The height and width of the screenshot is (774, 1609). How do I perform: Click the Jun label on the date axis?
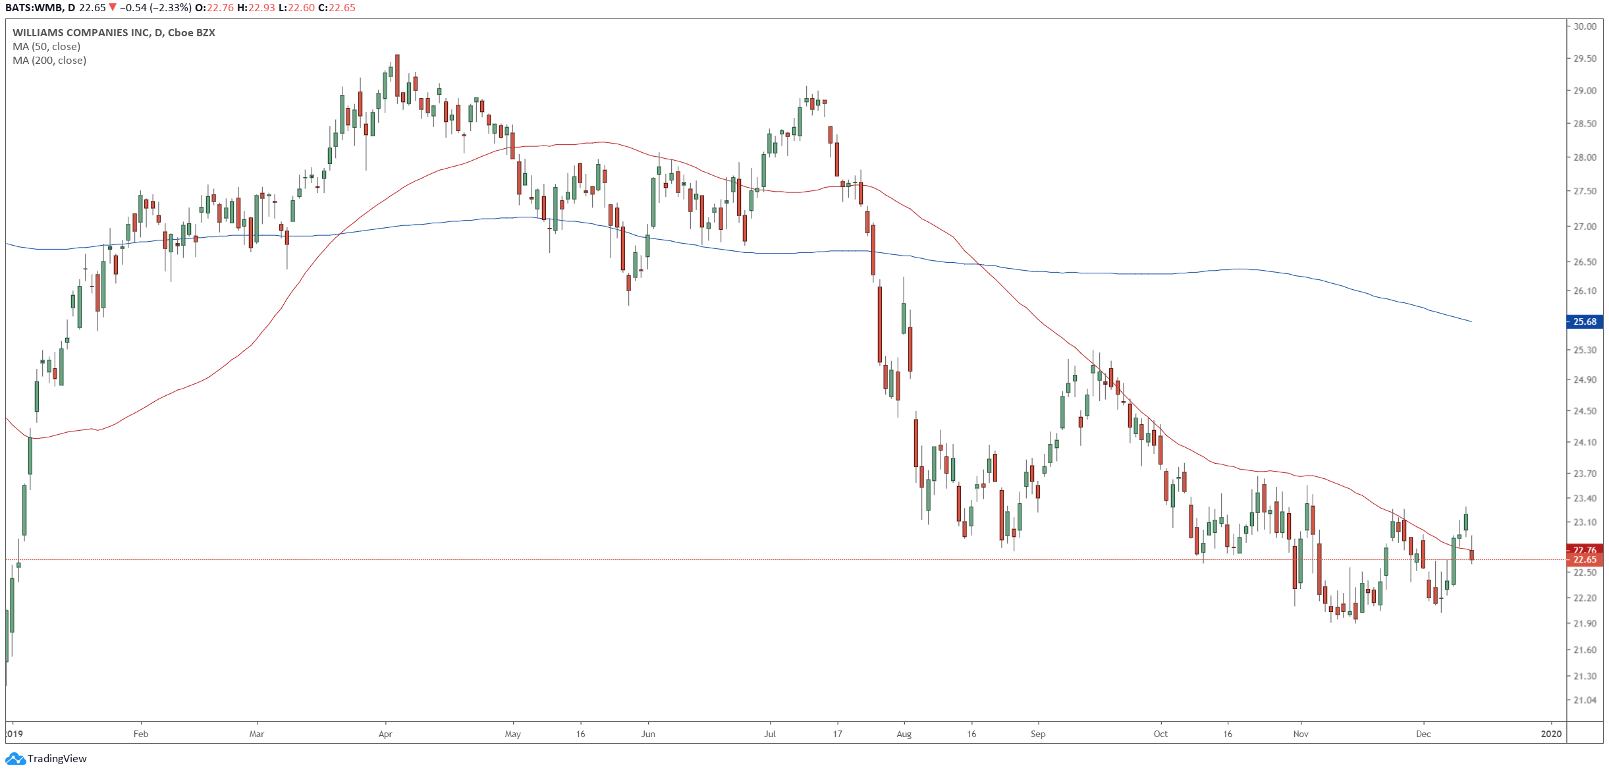[x=648, y=734]
